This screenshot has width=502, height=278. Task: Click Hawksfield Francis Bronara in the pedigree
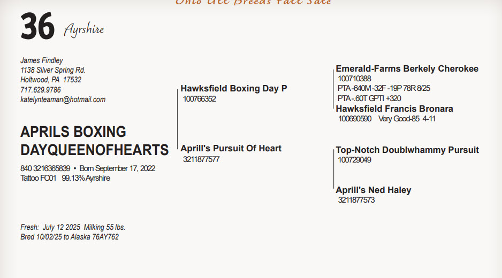click(x=394, y=109)
